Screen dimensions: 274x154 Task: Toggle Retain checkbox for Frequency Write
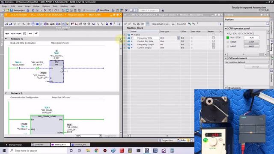213,38
